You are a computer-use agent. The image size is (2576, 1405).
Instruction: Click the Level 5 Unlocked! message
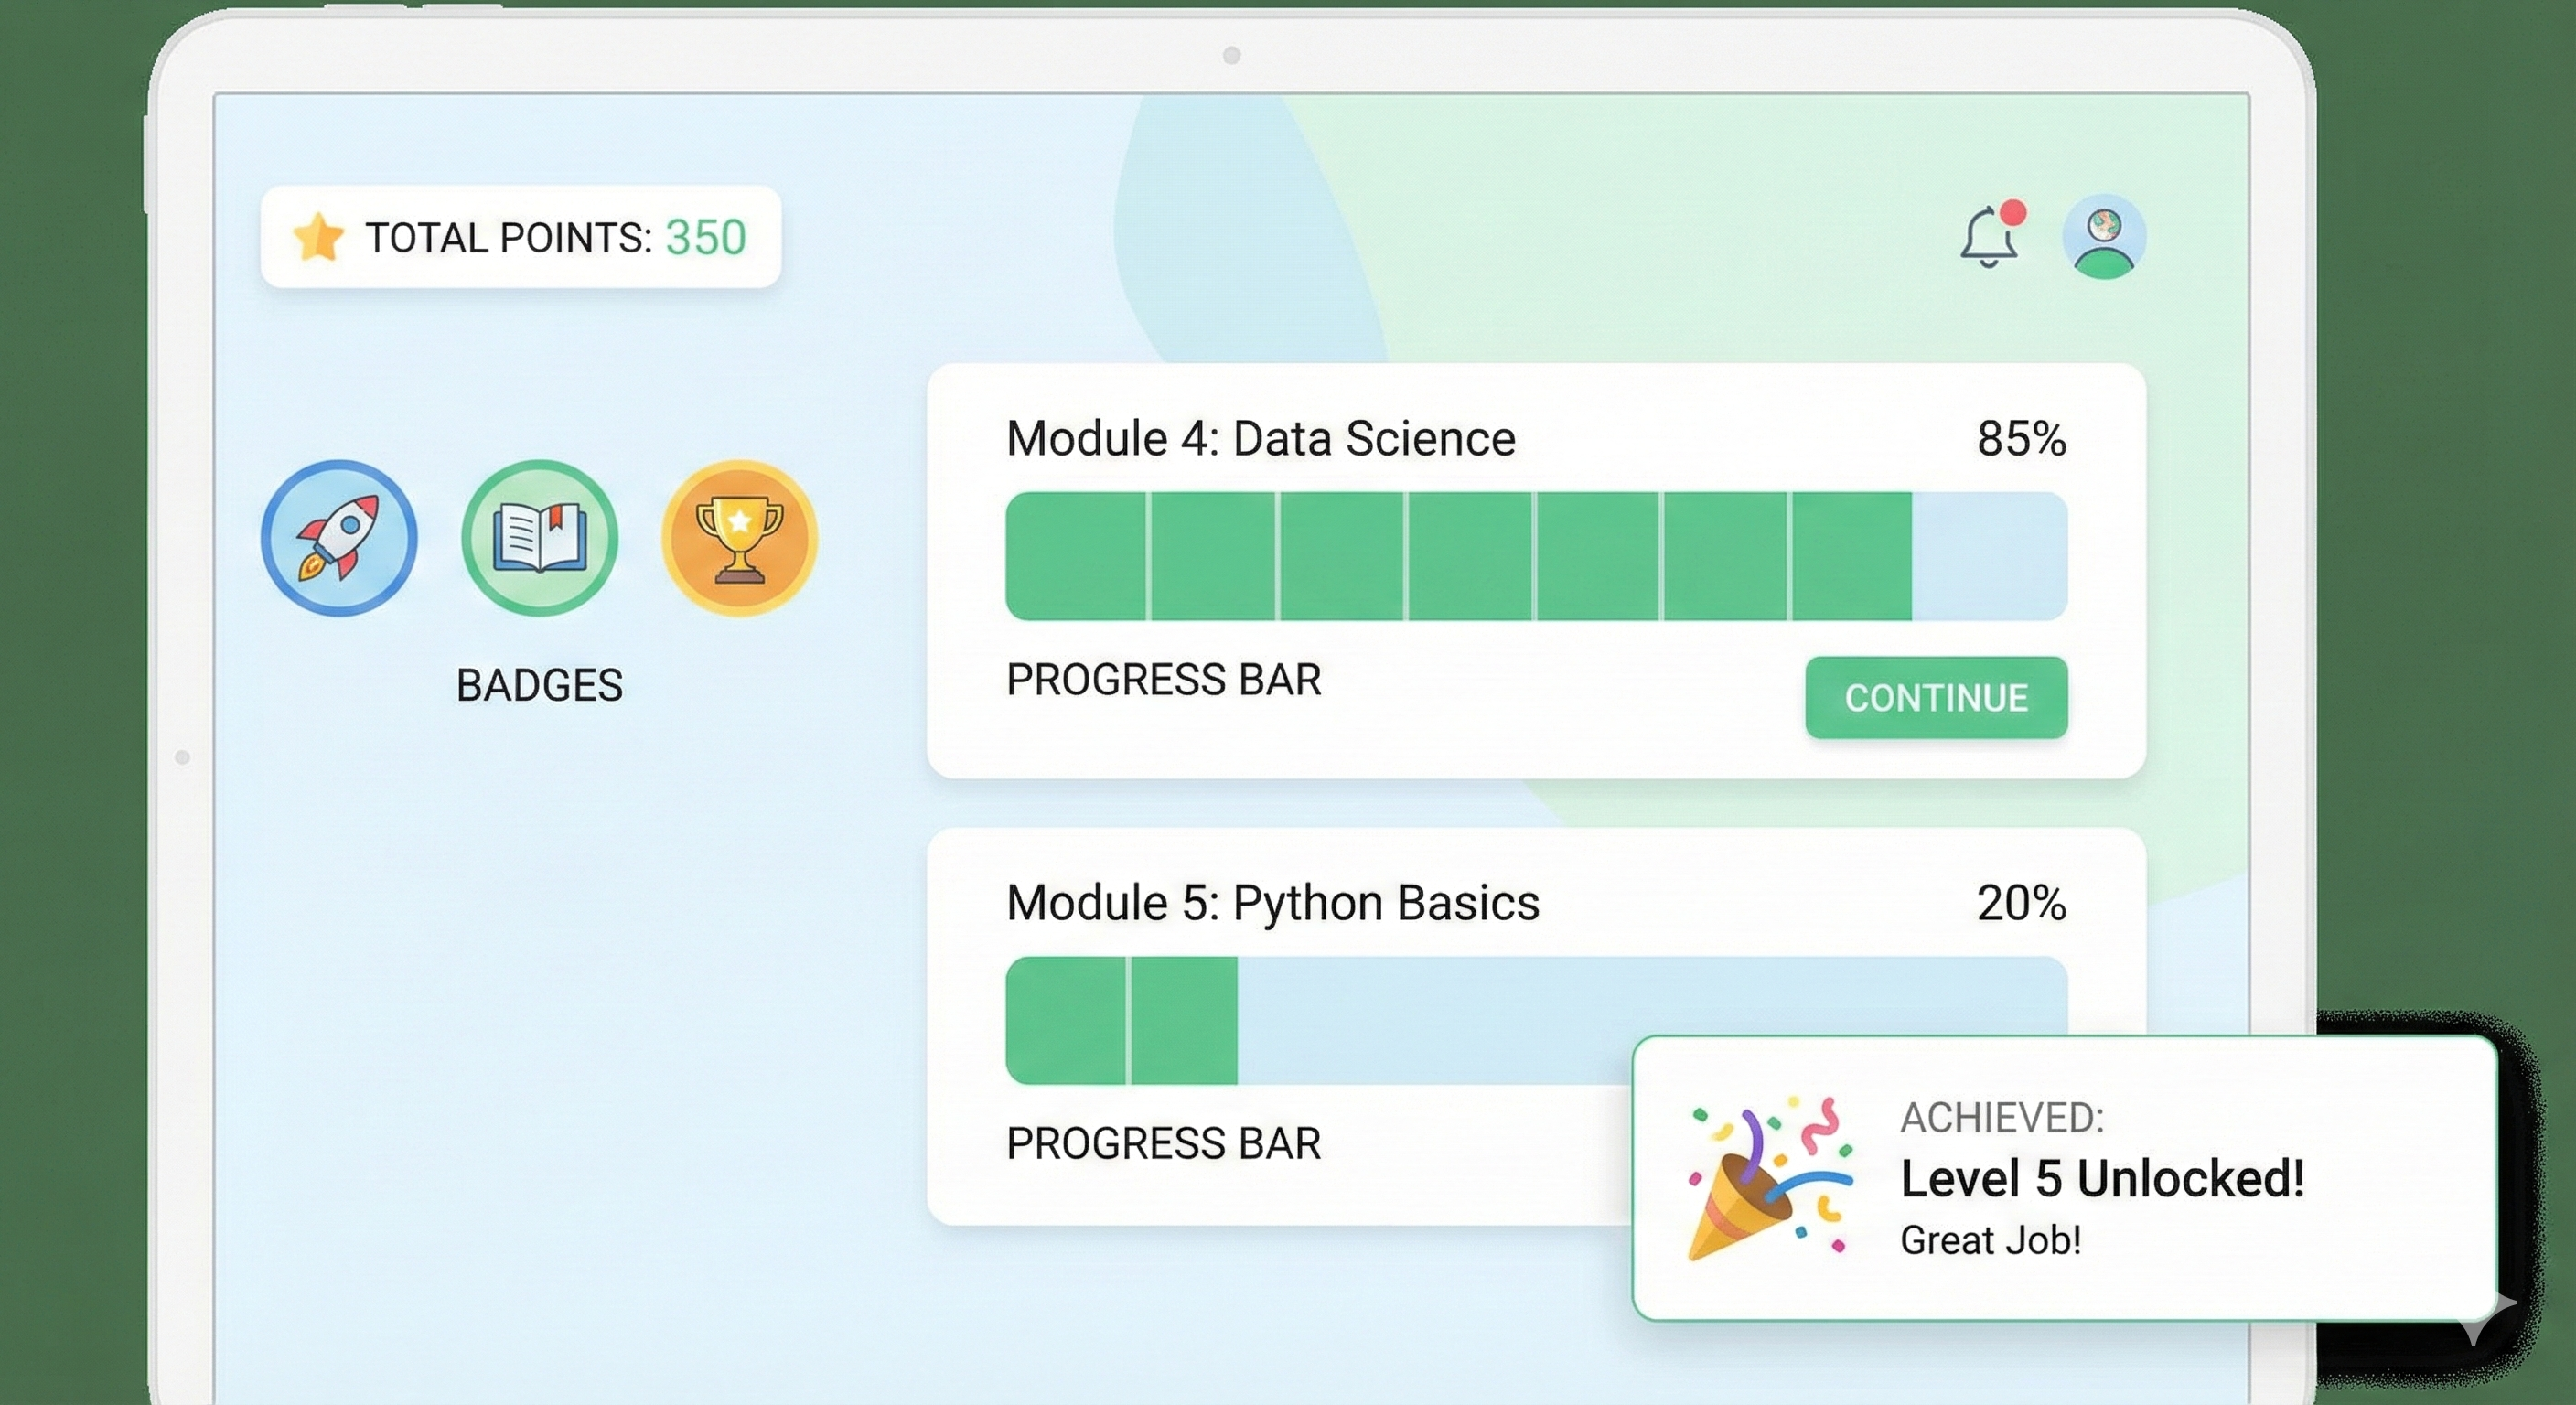pyautogui.click(x=2102, y=1179)
